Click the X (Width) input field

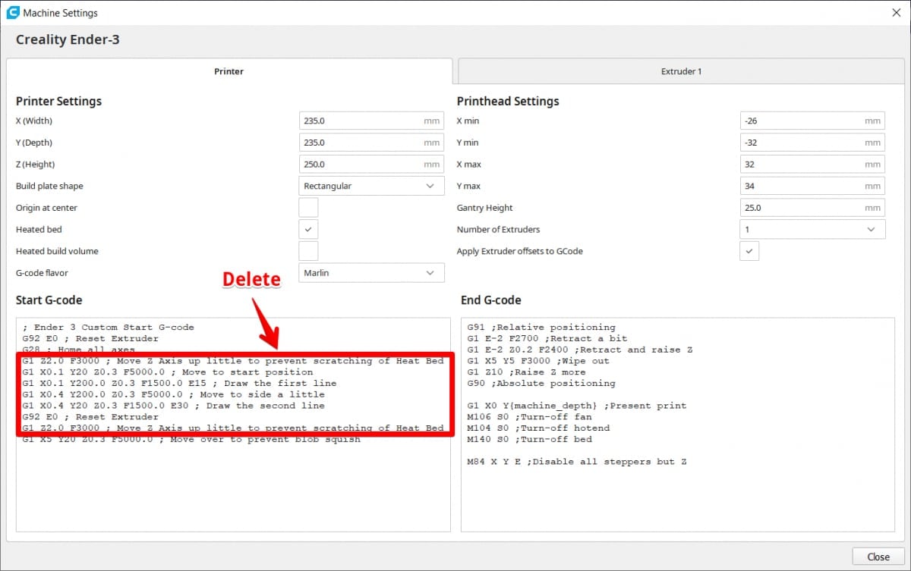tap(371, 121)
